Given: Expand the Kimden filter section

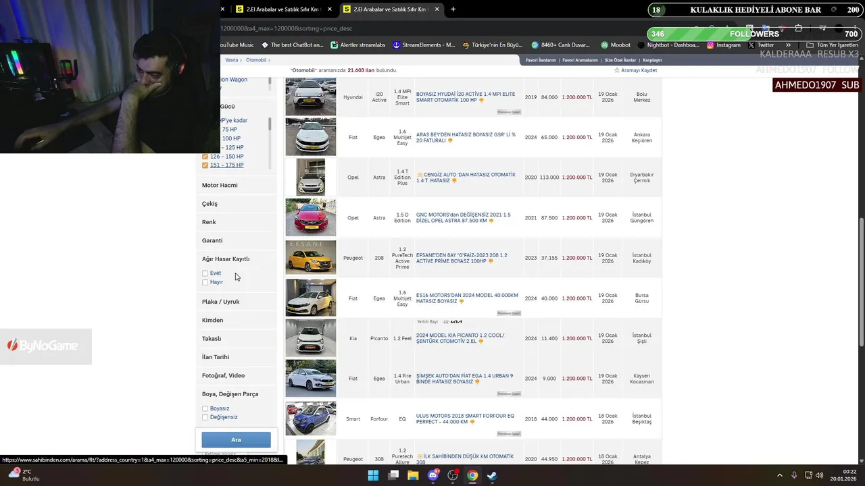Looking at the screenshot, I should (212, 320).
